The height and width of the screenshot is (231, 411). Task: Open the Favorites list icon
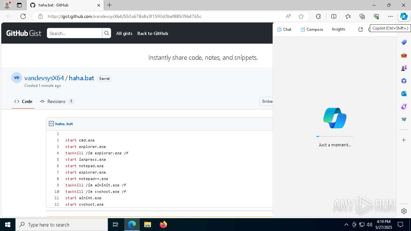coord(348,16)
